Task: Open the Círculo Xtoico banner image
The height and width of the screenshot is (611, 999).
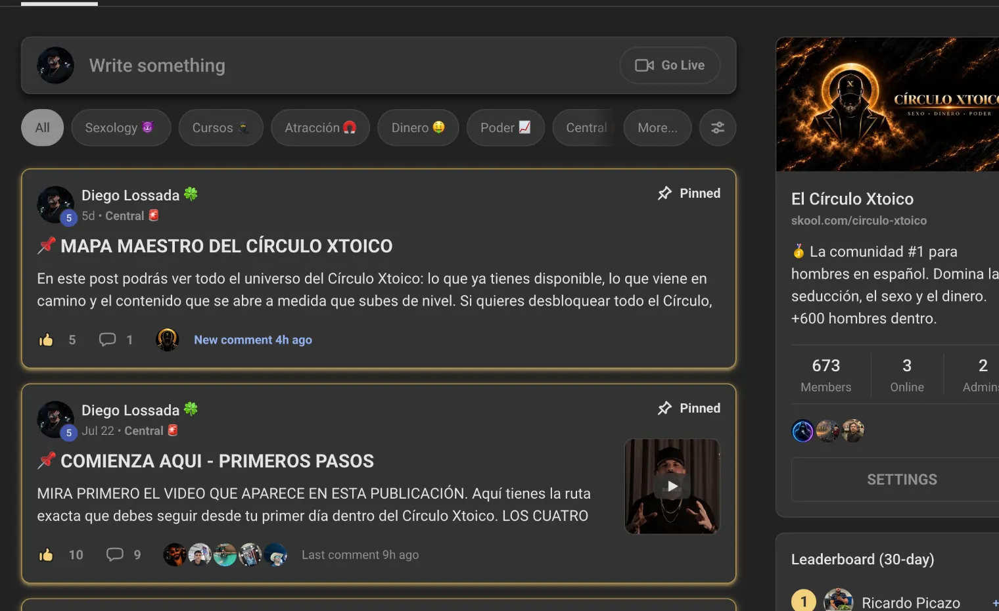Action: pos(887,104)
